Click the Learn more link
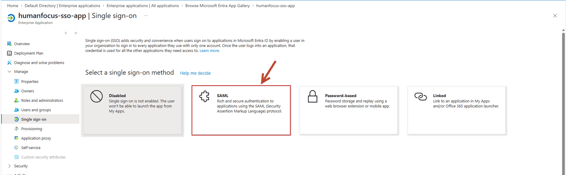 (210, 51)
